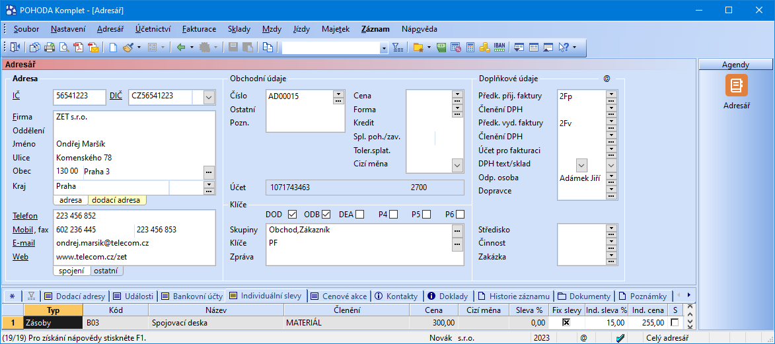775x344 pixels.
Task: Click the Web label link
Action: click(20, 257)
